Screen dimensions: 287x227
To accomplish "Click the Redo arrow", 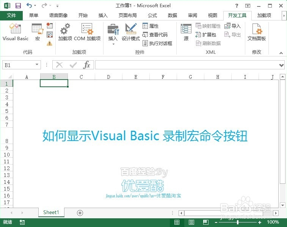I will pyautogui.click(x=44, y=5).
